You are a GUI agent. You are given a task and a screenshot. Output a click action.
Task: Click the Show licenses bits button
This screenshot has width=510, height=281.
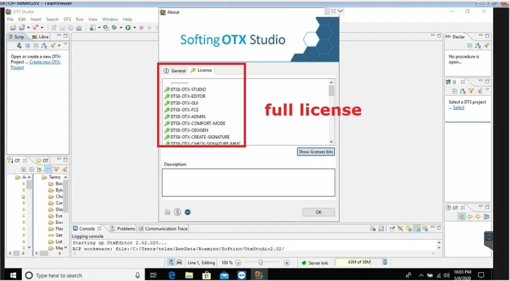point(316,151)
